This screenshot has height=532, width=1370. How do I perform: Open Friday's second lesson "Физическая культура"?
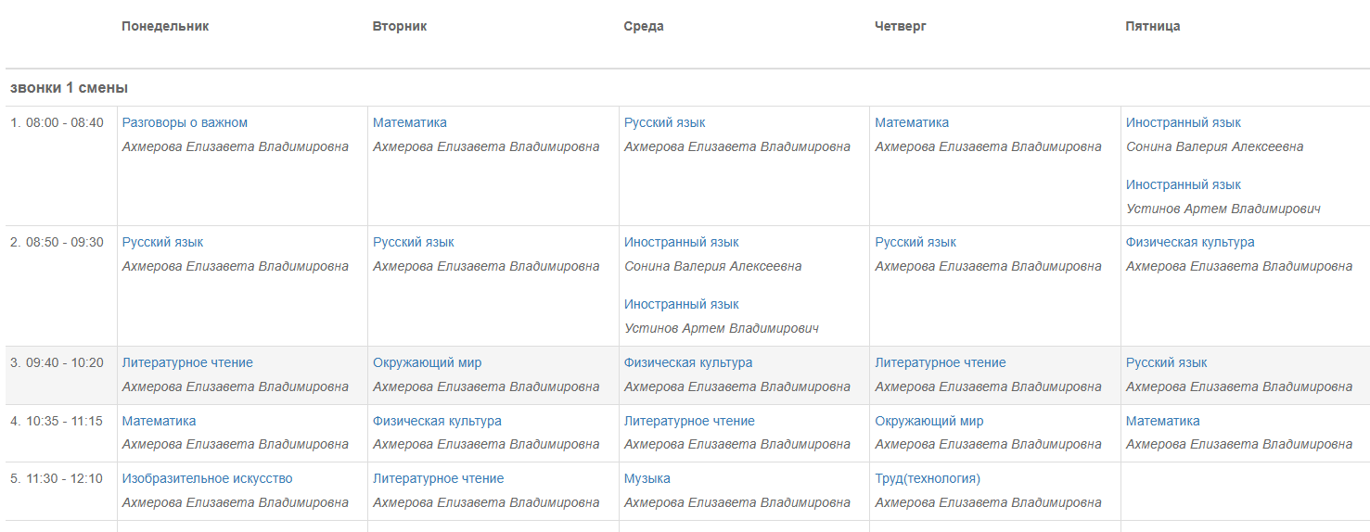[1190, 243]
